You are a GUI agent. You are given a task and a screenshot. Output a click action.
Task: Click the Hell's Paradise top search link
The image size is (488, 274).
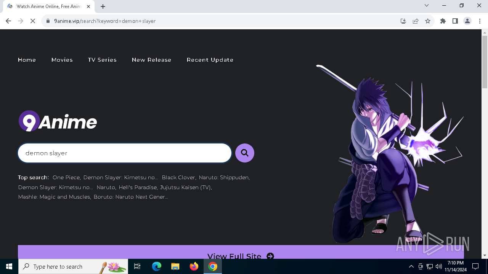pyautogui.click(x=138, y=187)
